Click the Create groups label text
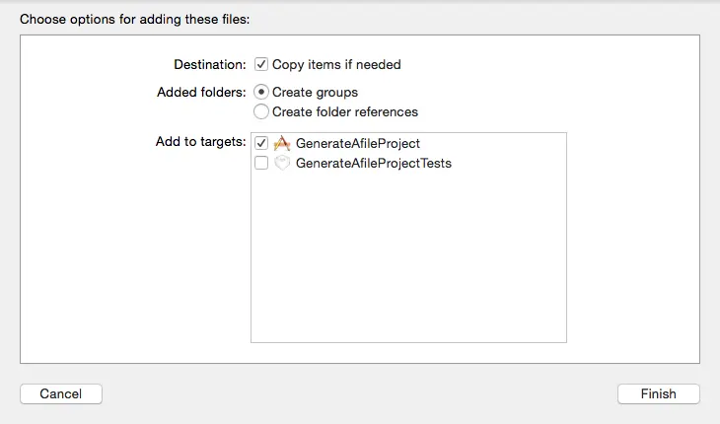 pyautogui.click(x=315, y=93)
